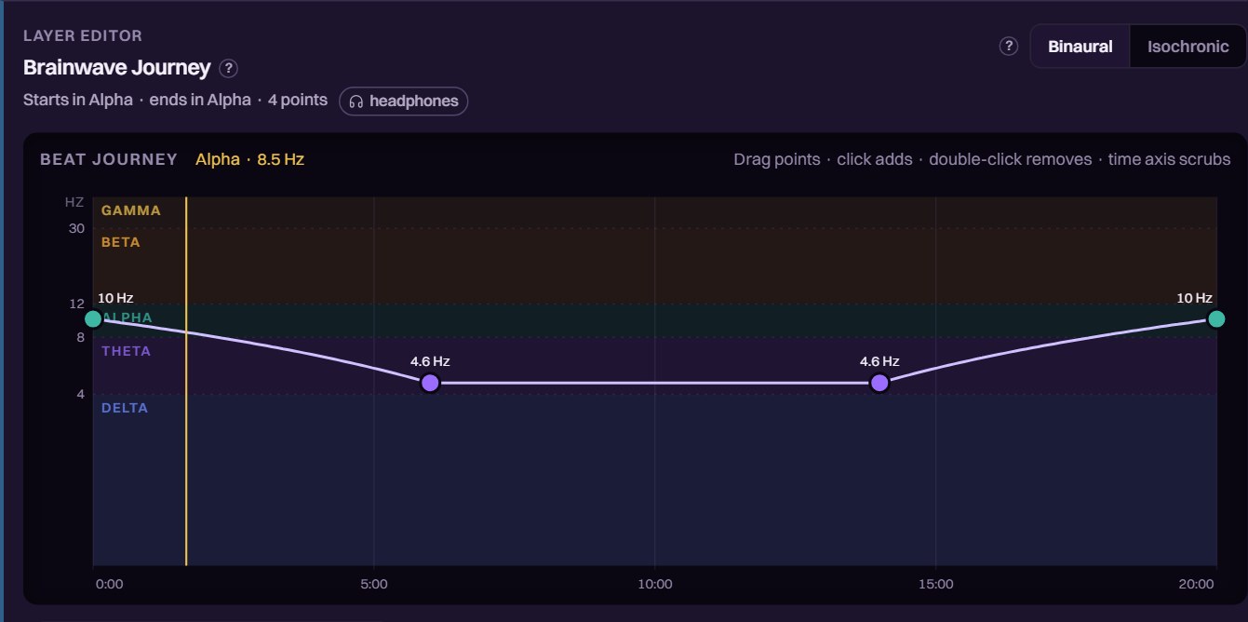Click the GAMMA band label
Image resolution: width=1248 pixels, height=622 pixels.
[131, 210]
